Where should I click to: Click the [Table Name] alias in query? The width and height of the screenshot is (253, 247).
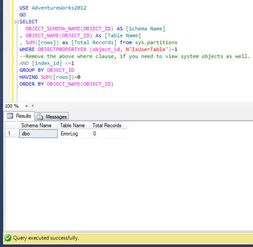coord(122,35)
